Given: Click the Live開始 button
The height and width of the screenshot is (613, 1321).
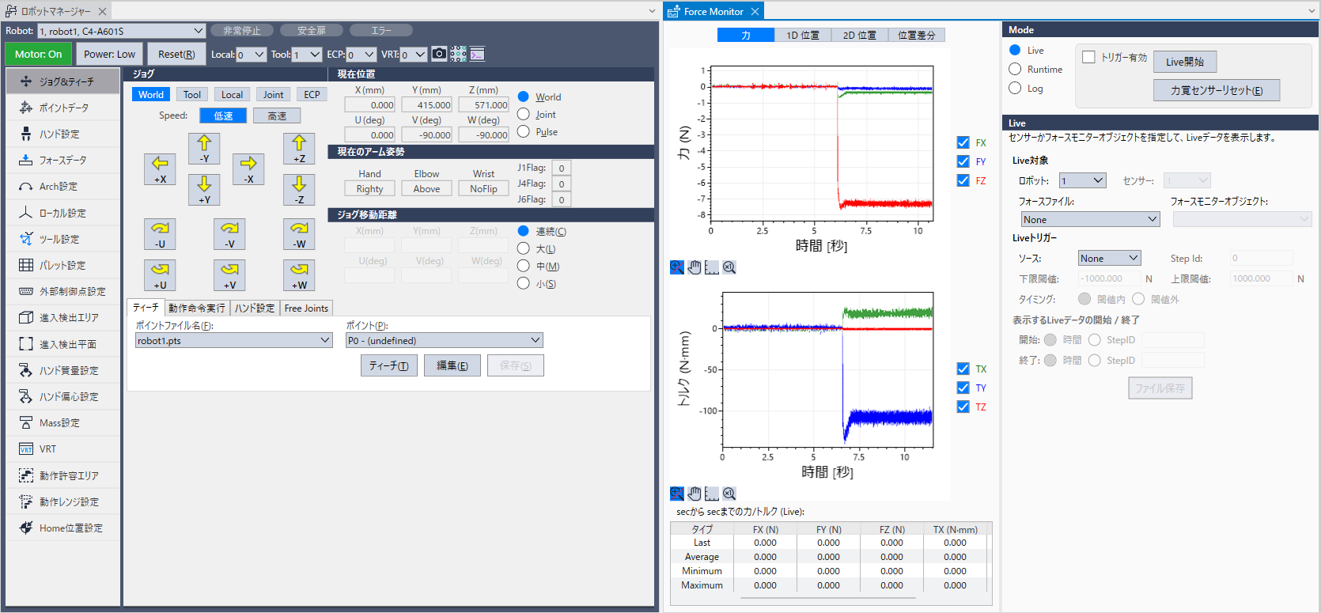Looking at the screenshot, I should pyautogui.click(x=1184, y=62).
